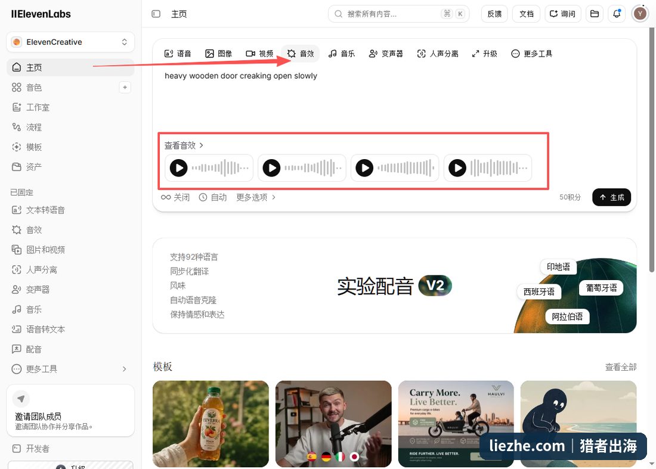Click the 生成 generate button
This screenshot has height=469, width=656.
(x=612, y=197)
